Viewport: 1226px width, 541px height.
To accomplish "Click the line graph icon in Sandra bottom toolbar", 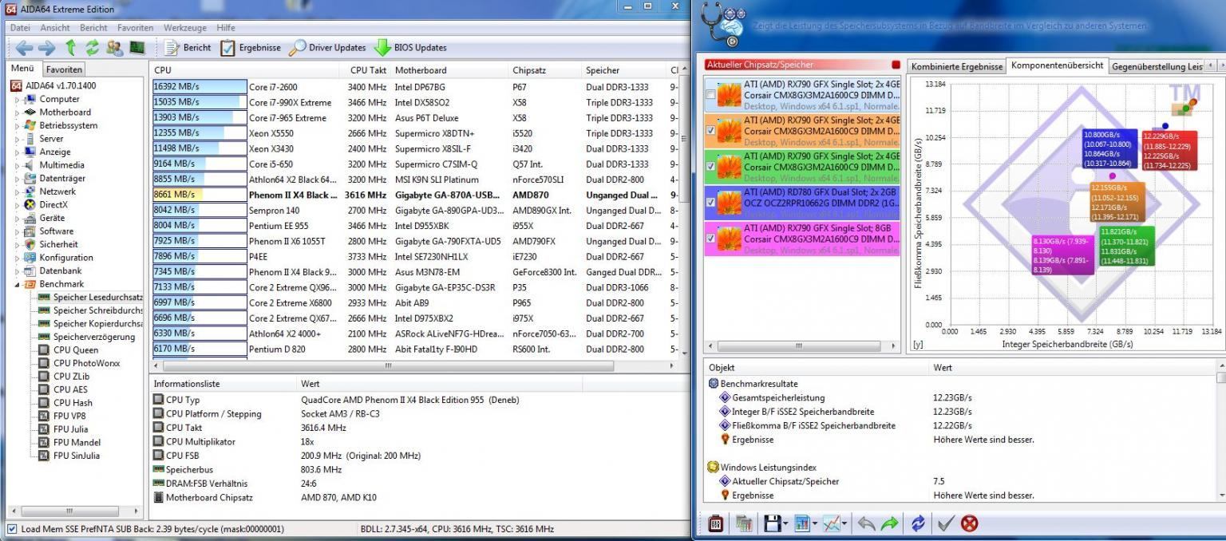I will 831,524.
